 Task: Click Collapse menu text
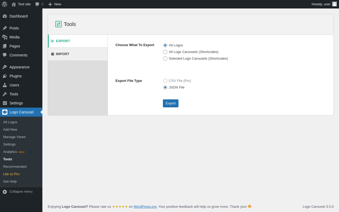[x=21, y=192]
